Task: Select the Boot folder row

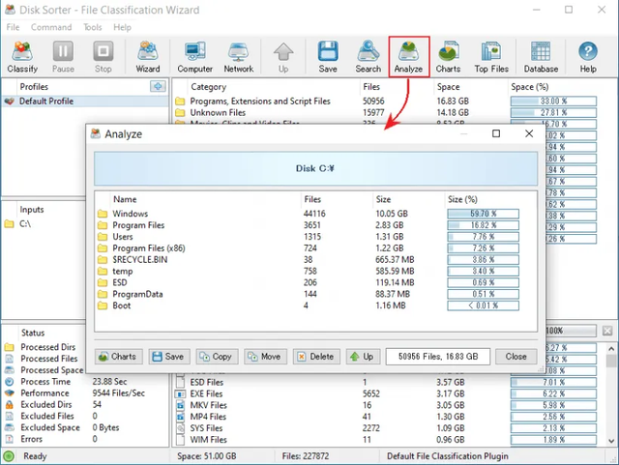Action: coord(316,305)
